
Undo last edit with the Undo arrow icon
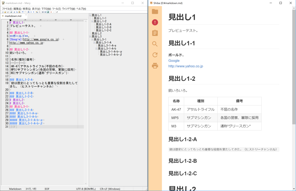(x=23, y=12)
